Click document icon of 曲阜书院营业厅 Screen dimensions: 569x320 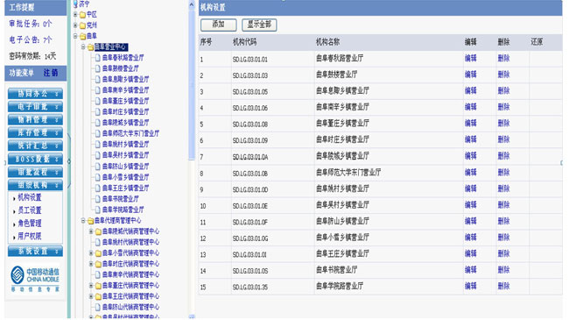coord(98,199)
